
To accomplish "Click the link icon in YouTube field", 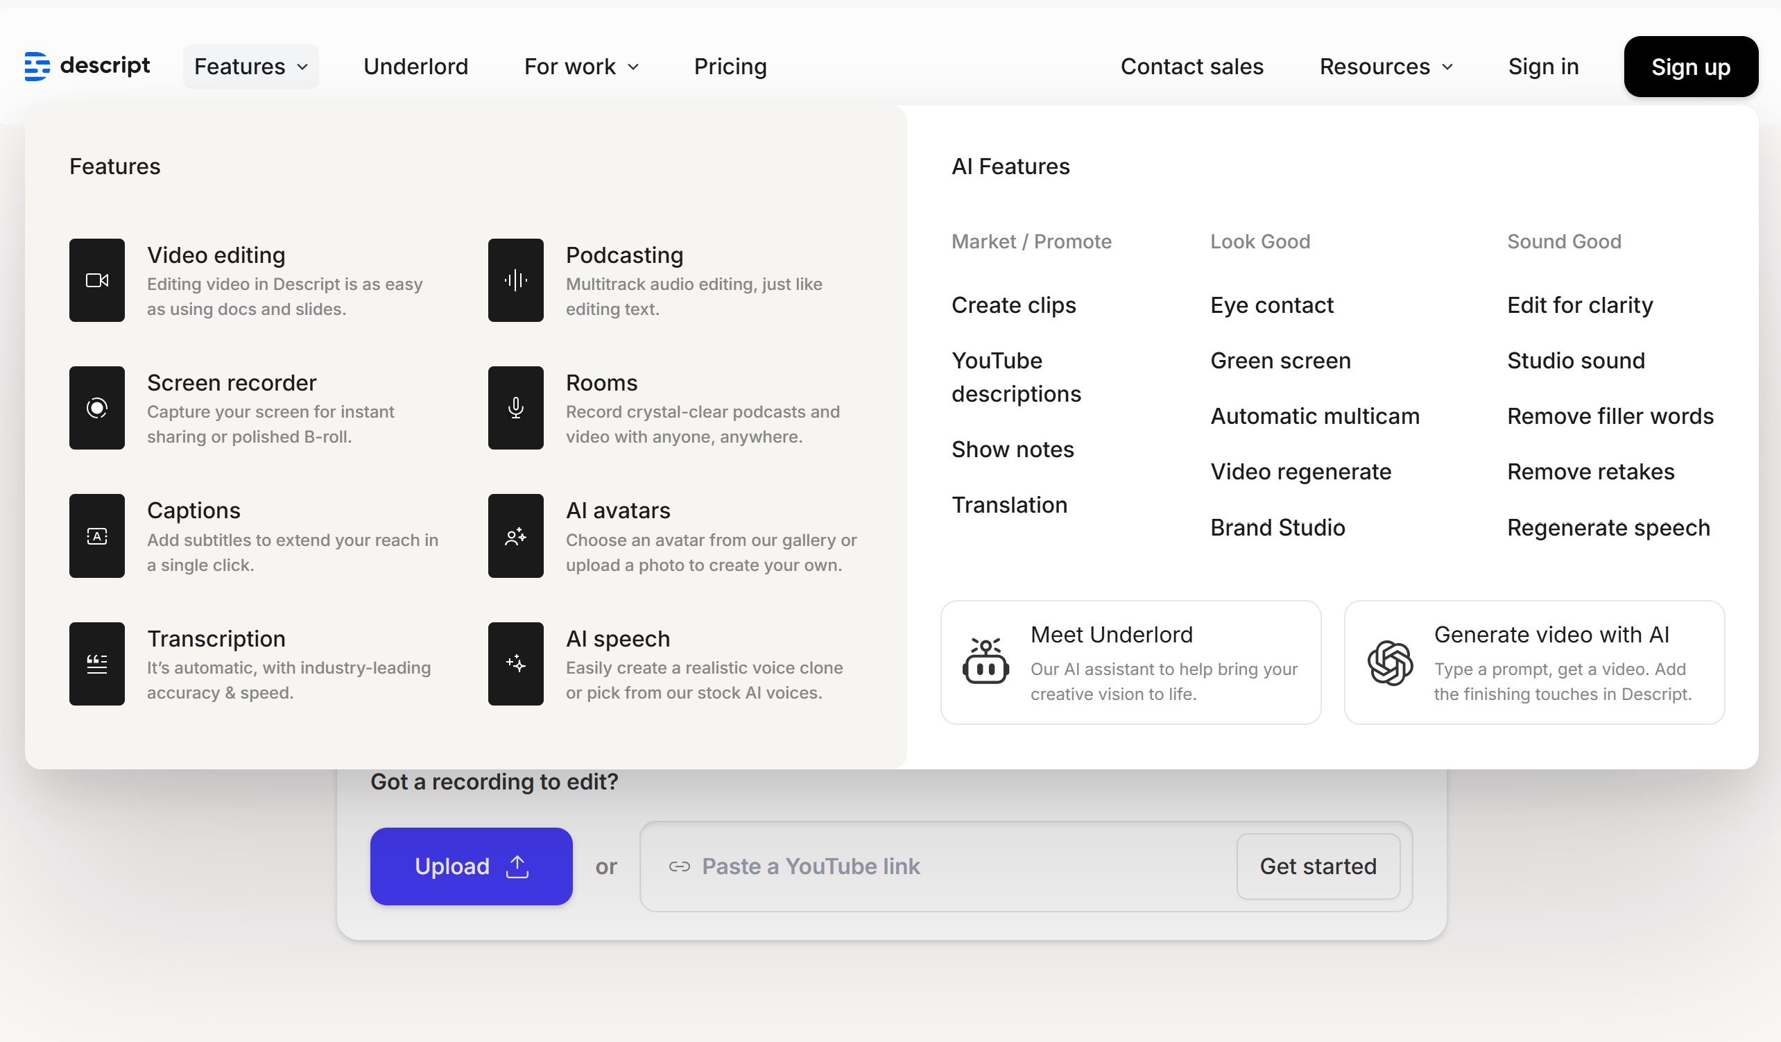I will tap(679, 866).
